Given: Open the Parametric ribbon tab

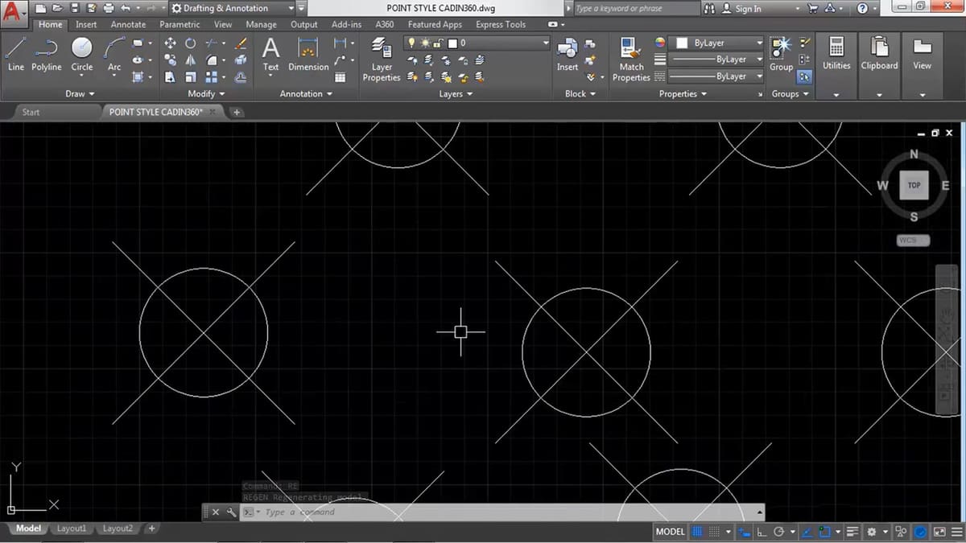Looking at the screenshot, I should click(180, 25).
